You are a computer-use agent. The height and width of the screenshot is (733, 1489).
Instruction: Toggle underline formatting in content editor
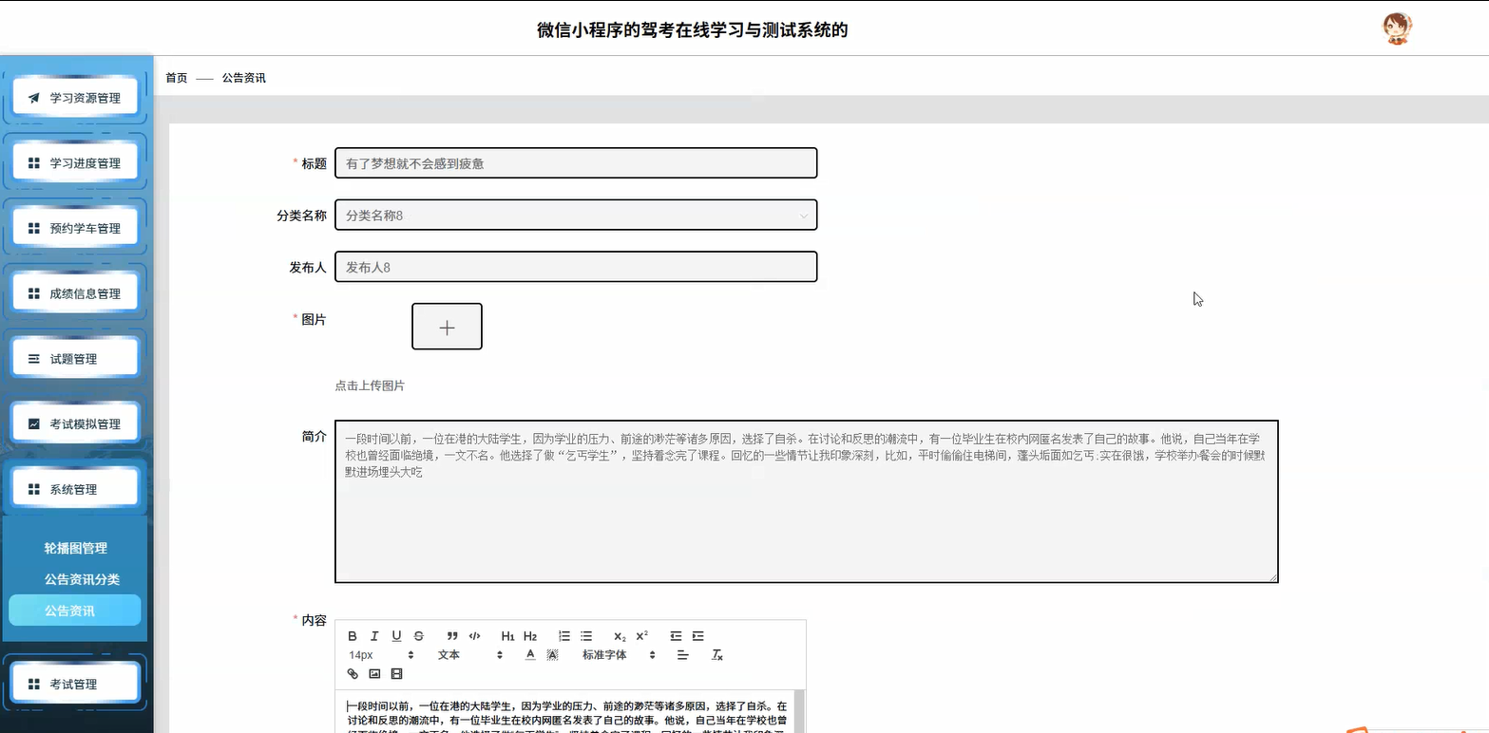[x=396, y=636]
